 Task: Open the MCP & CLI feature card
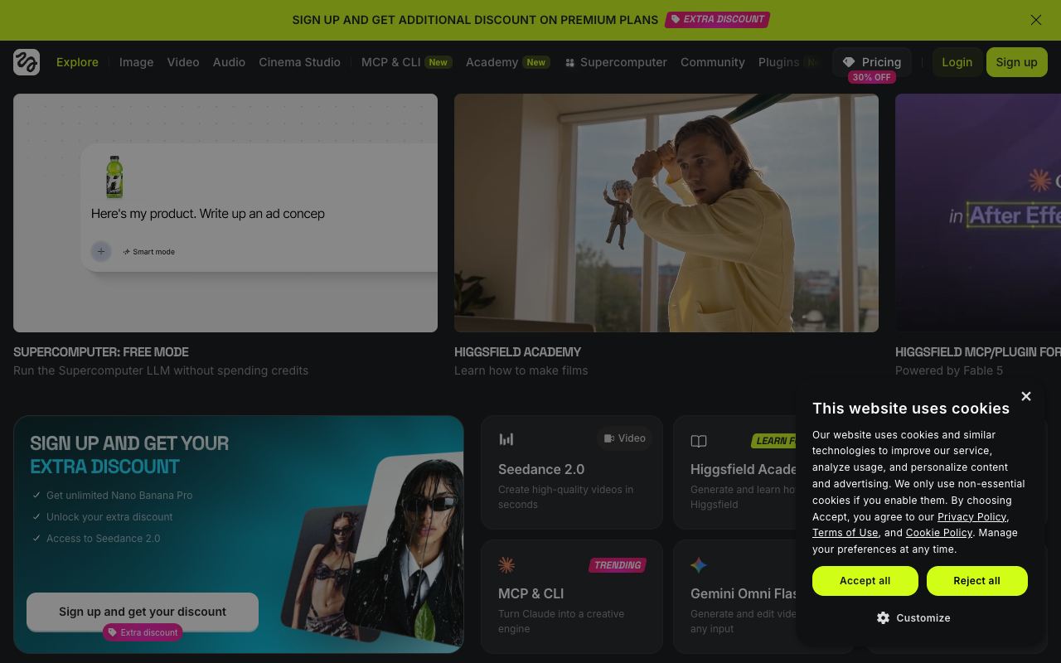[572, 597]
